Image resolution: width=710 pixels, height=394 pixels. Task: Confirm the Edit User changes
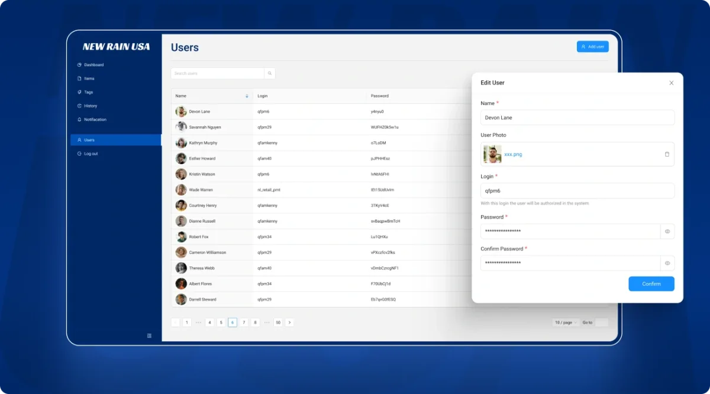[x=651, y=284]
